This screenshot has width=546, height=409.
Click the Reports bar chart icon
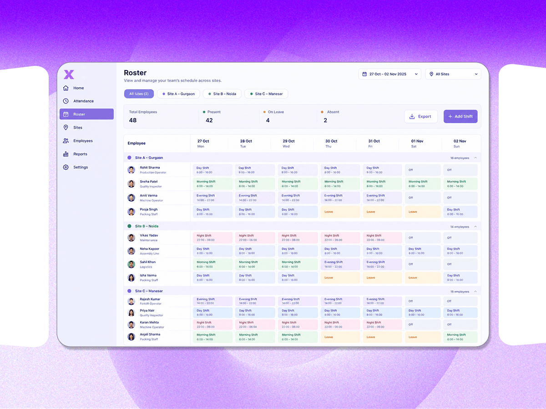[x=66, y=154]
